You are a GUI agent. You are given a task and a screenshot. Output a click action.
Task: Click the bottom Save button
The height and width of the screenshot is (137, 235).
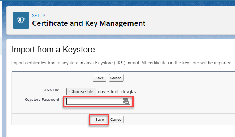pos(100,119)
